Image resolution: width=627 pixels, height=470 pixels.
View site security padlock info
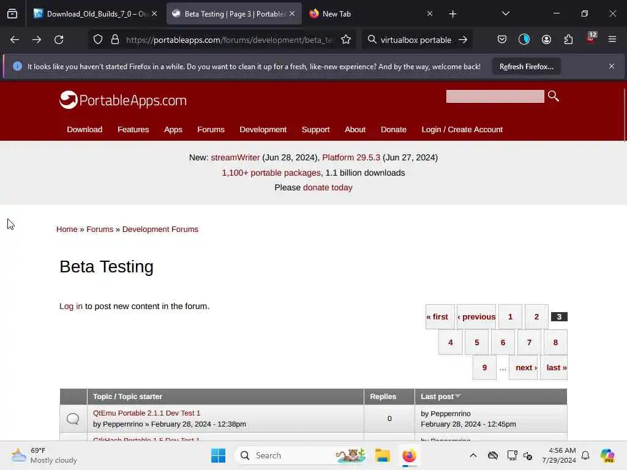(x=115, y=40)
